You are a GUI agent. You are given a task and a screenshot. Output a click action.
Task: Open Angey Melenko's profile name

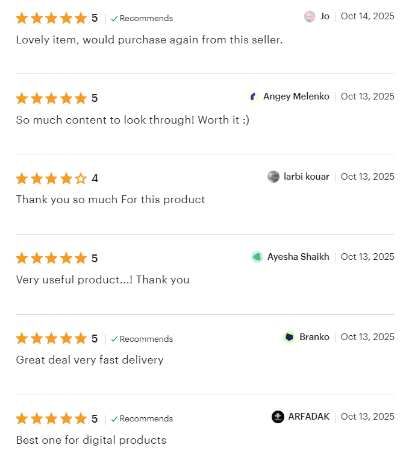[296, 96]
